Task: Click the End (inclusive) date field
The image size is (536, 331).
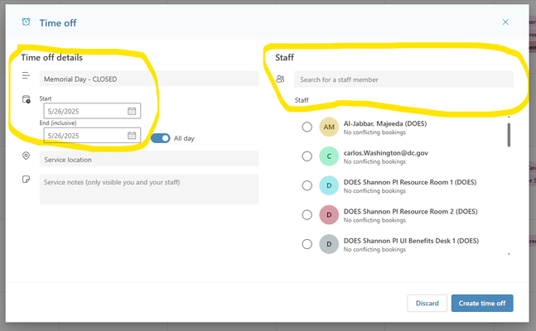Action: [92, 136]
